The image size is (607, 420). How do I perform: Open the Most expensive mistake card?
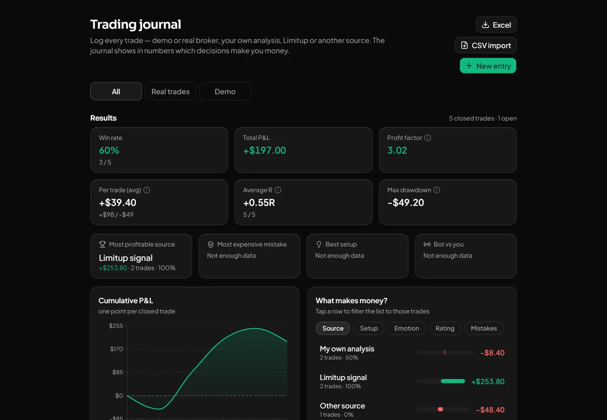(x=249, y=256)
